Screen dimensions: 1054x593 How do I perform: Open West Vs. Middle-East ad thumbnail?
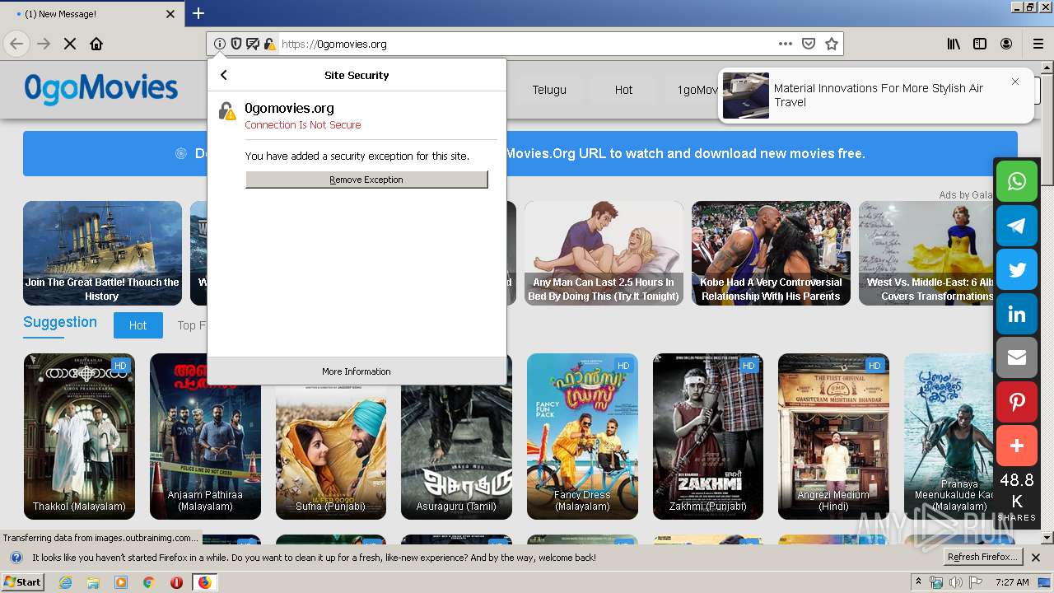pyautogui.click(x=926, y=253)
